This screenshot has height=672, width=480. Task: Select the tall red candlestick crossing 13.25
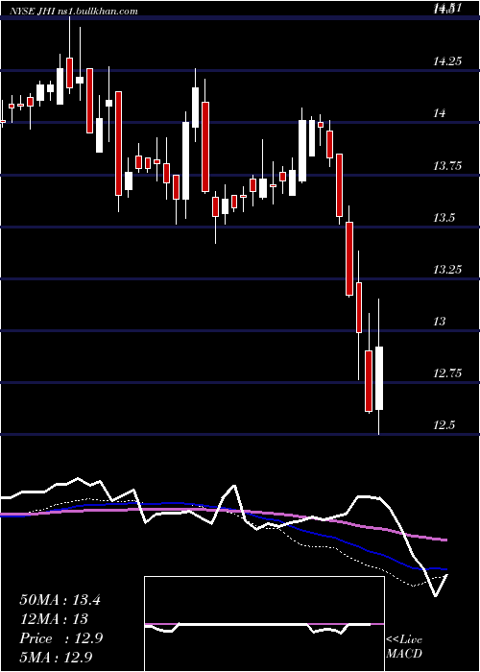pos(349,259)
